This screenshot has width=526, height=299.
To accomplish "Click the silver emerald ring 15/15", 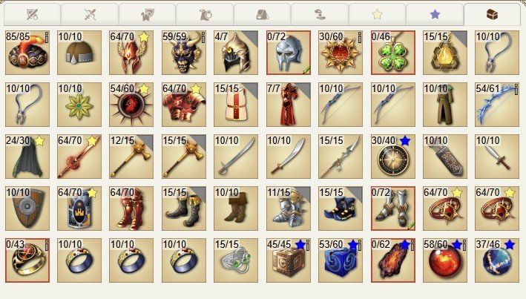I will tap(236, 260).
